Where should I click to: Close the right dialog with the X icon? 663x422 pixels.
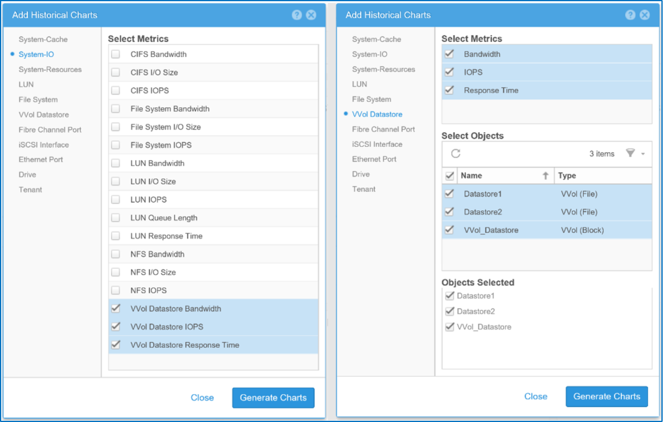645,15
